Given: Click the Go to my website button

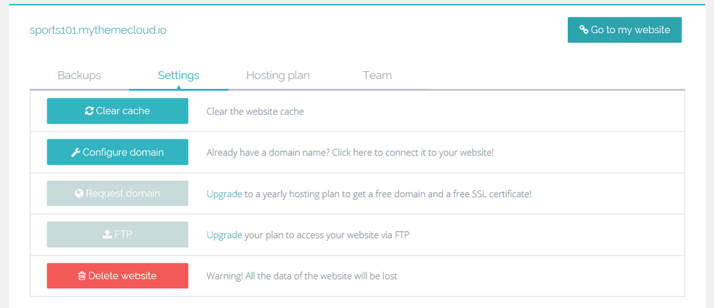Looking at the screenshot, I should pyautogui.click(x=624, y=30).
